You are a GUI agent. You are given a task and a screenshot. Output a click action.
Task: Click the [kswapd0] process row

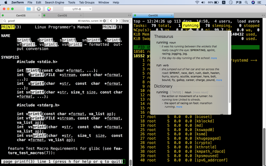click(177, 130)
